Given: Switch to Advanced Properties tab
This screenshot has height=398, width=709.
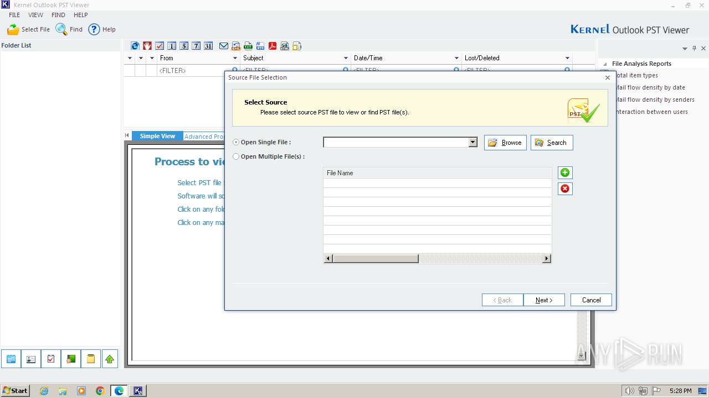Looking at the screenshot, I should pyautogui.click(x=204, y=137).
